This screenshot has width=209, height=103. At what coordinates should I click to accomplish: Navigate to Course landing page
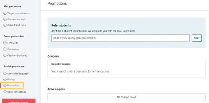pyautogui.click(x=18, y=74)
